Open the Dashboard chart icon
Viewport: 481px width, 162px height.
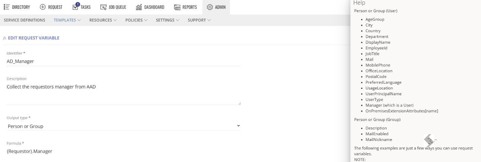tap(139, 7)
